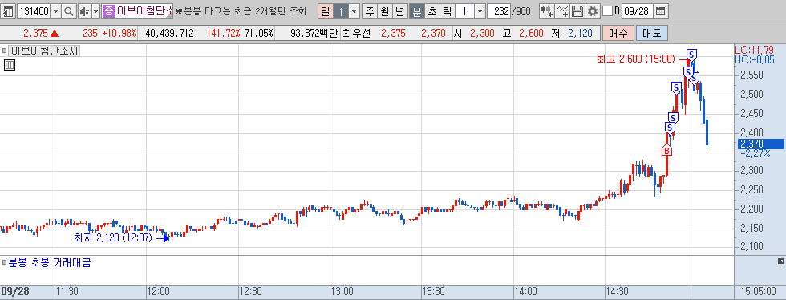This screenshot has width=786, height=300.
Task: Expand the minute interval dropdown next to 틱
Action: 480,11
